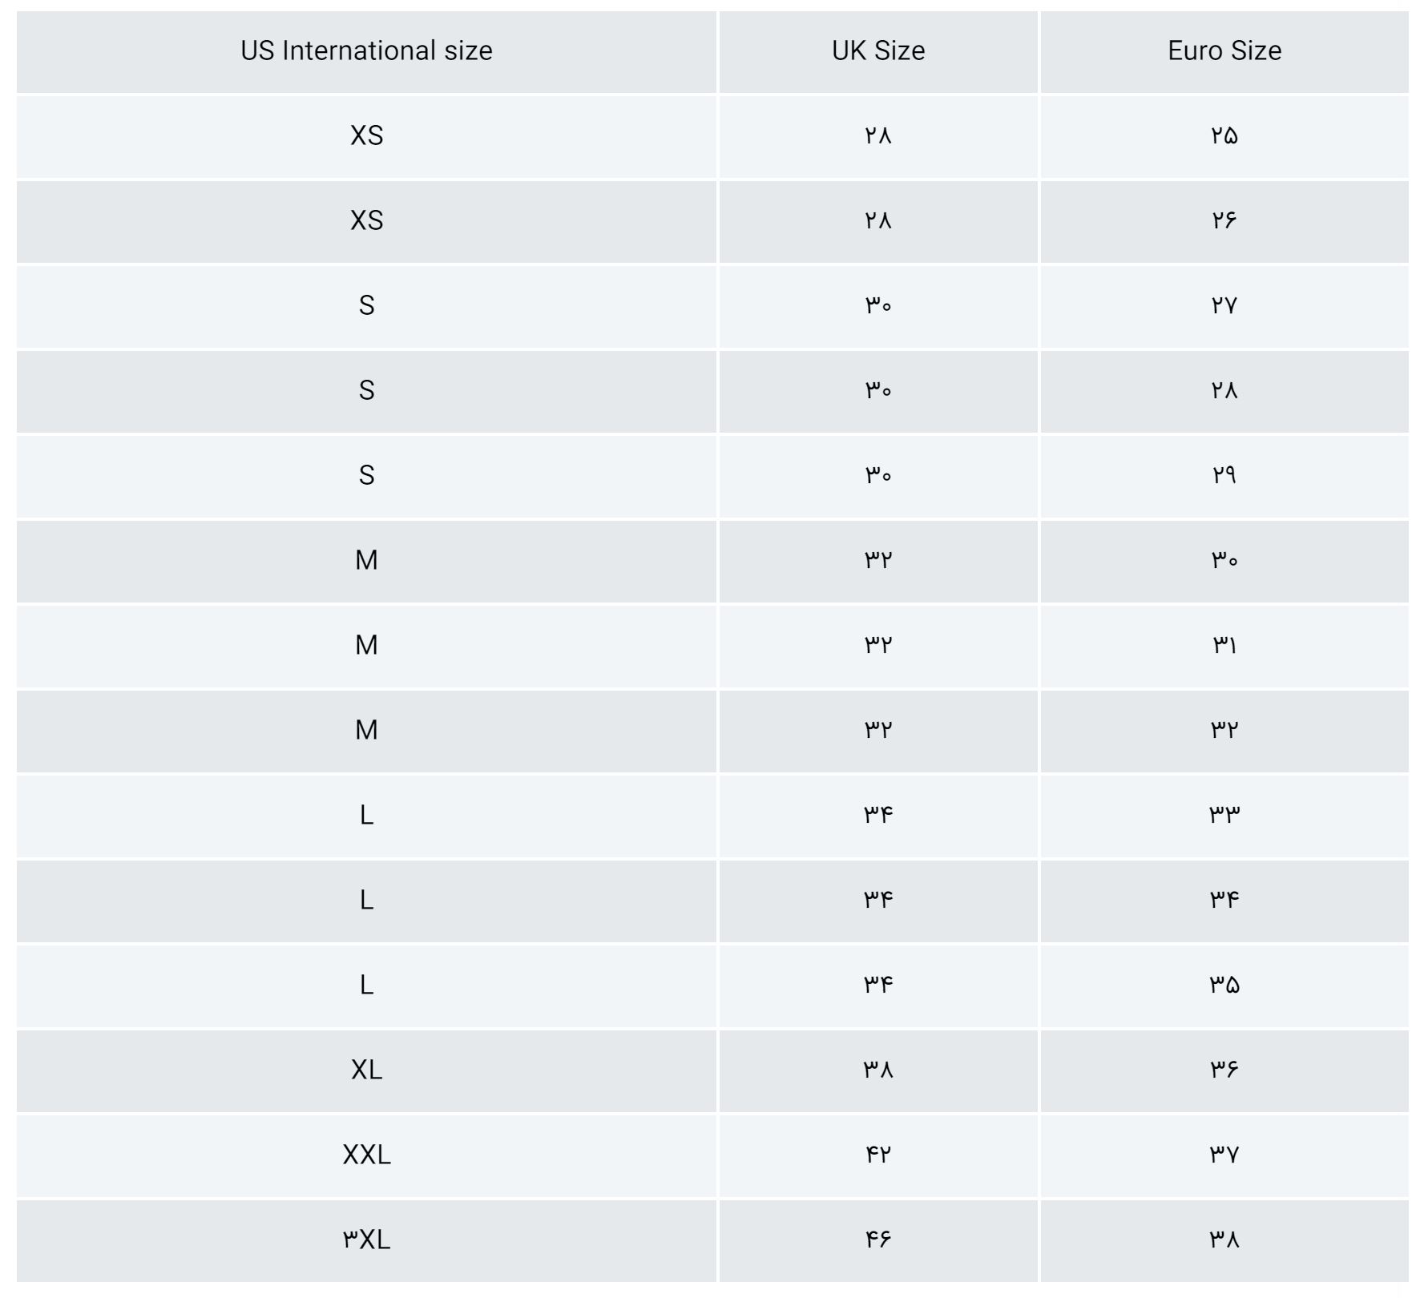Click UK size 38 cell (۳۸) in XL row

(x=878, y=1070)
